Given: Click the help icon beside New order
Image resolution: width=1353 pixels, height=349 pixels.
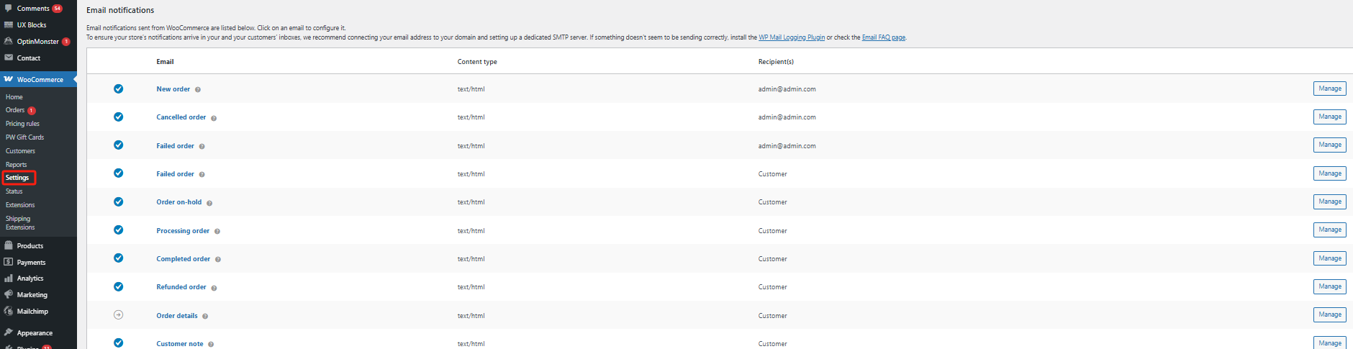Looking at the screenshot, I should click(x=198, y=90).
